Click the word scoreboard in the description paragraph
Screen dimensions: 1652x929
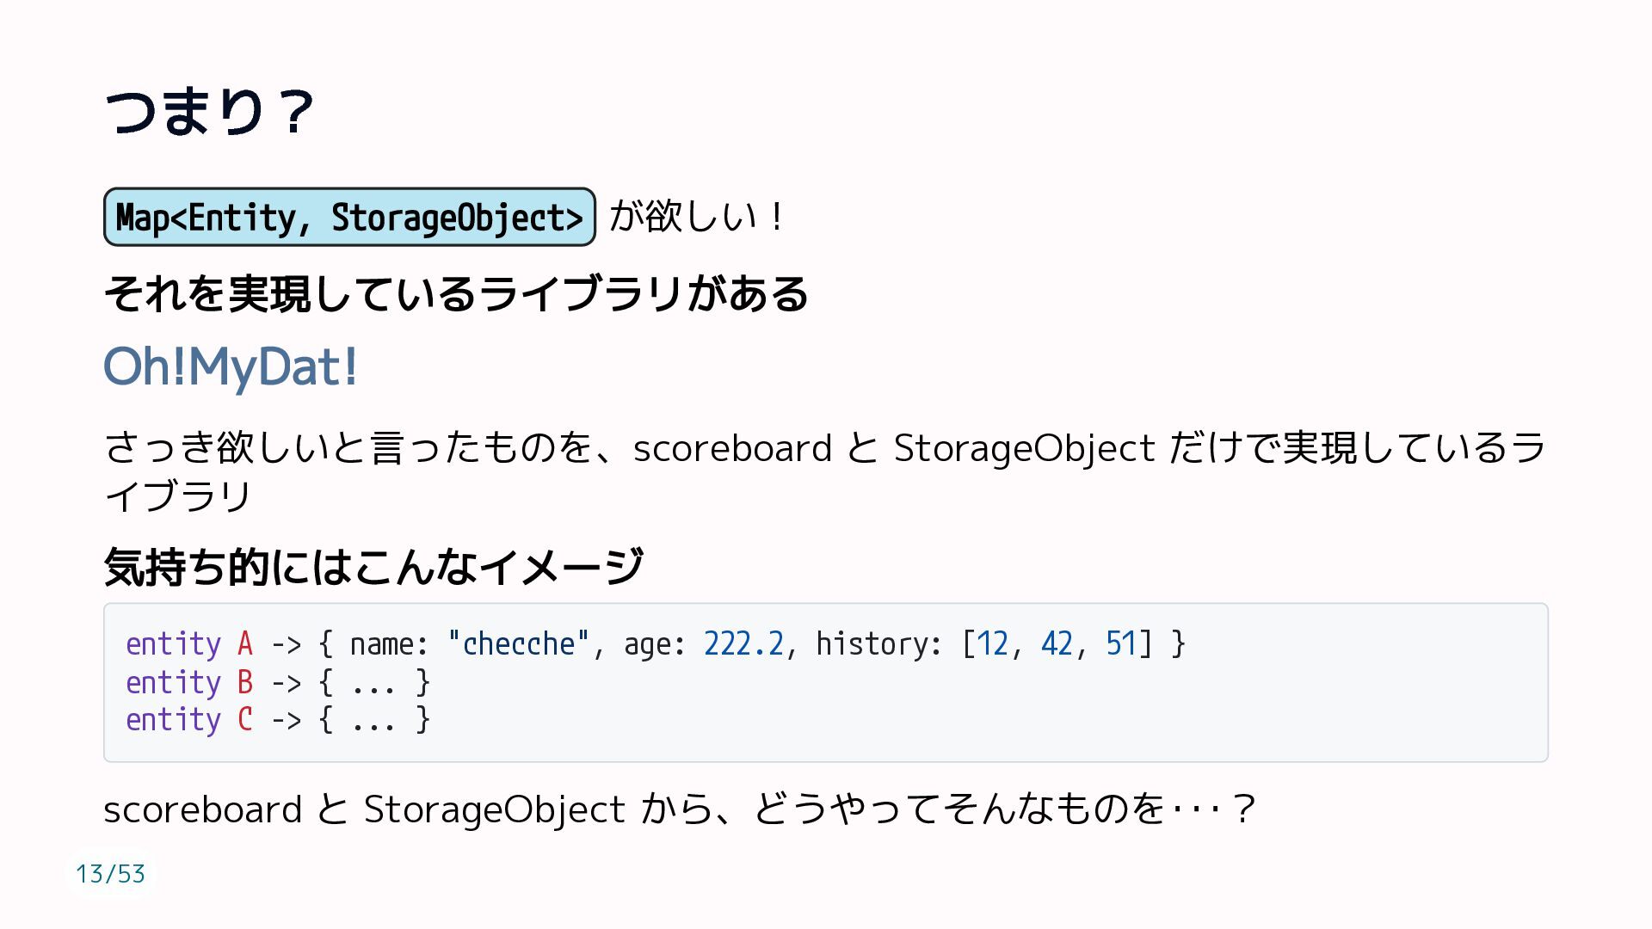click(732, 448)
